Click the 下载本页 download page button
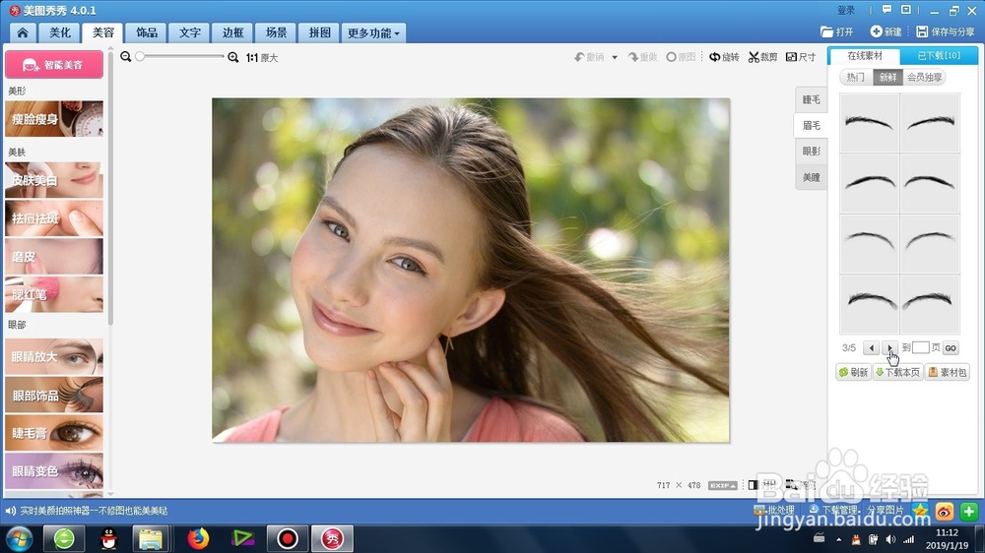Screen dimensions: 985x553 click(897, 372)
